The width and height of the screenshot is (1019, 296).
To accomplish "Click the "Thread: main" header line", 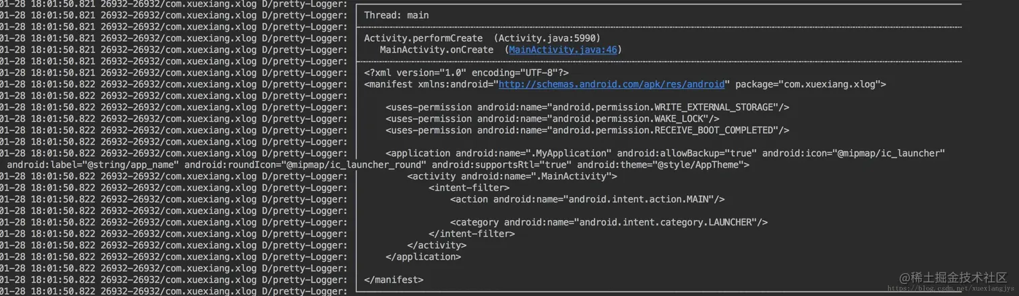I will pos(396,15).
